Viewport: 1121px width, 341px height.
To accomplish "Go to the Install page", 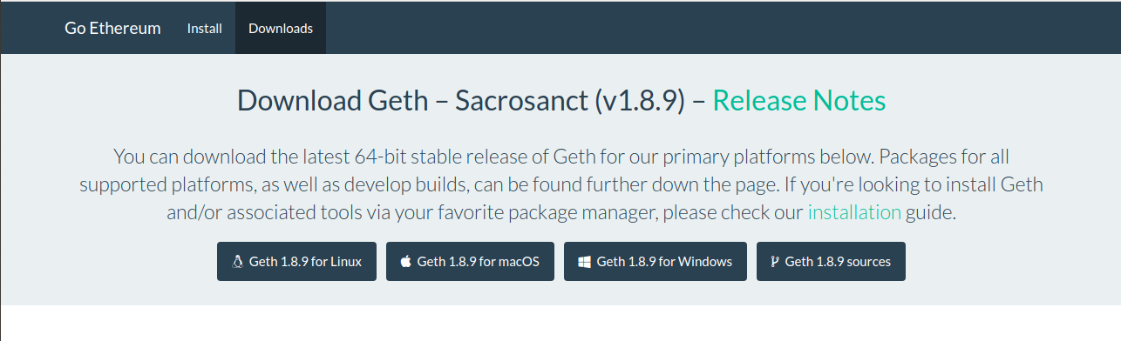I will pos(205,28).
